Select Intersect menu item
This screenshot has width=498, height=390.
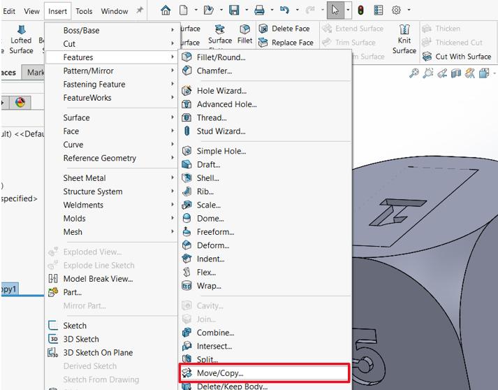click(x=265, y=346)
